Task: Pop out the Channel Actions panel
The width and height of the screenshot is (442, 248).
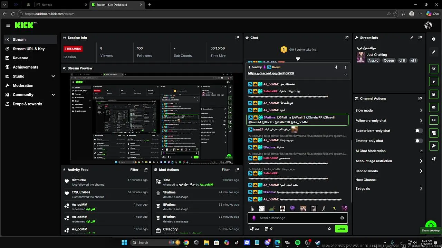Action: coord(420,99)
